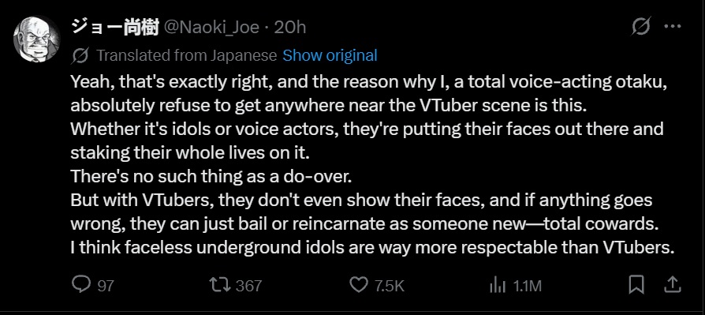Click the 367 reposts count
The height and width of the screenshot is (315, 705).
pos(248,286)
